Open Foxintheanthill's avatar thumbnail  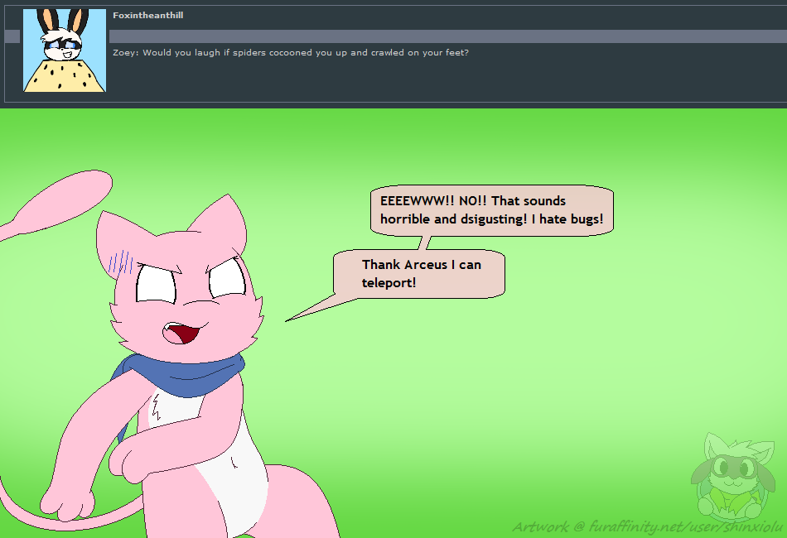click(x=65, y=50)
